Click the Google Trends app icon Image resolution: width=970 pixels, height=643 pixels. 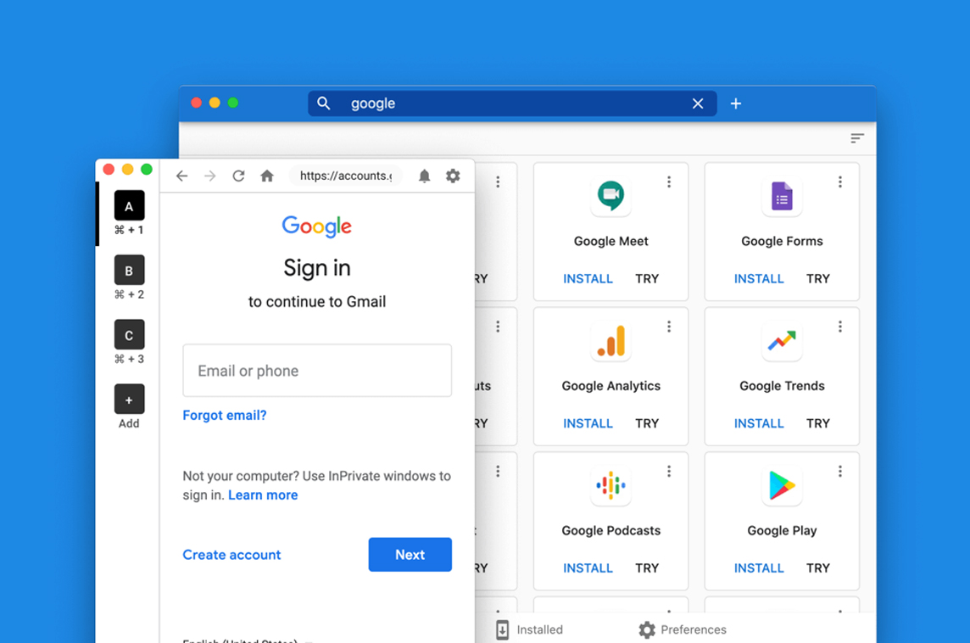pyautogui.click(x=782, y=341)
